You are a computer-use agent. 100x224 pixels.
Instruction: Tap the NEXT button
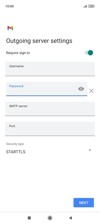pyautogui.click(x=84, y=202)
